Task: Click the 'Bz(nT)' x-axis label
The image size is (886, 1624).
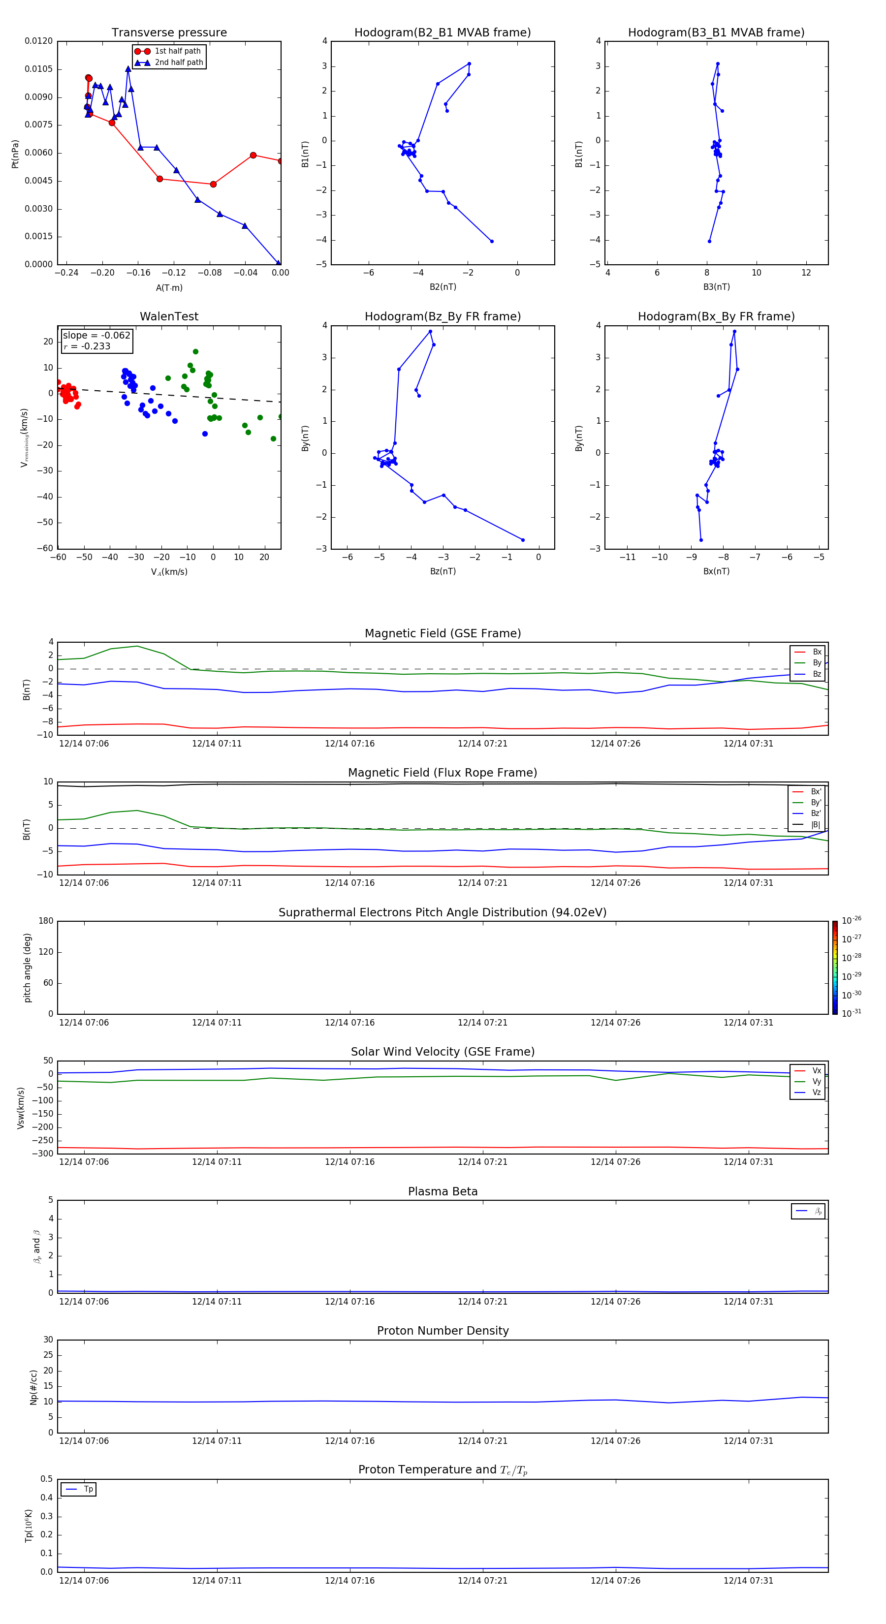Action: click(443, 571)
